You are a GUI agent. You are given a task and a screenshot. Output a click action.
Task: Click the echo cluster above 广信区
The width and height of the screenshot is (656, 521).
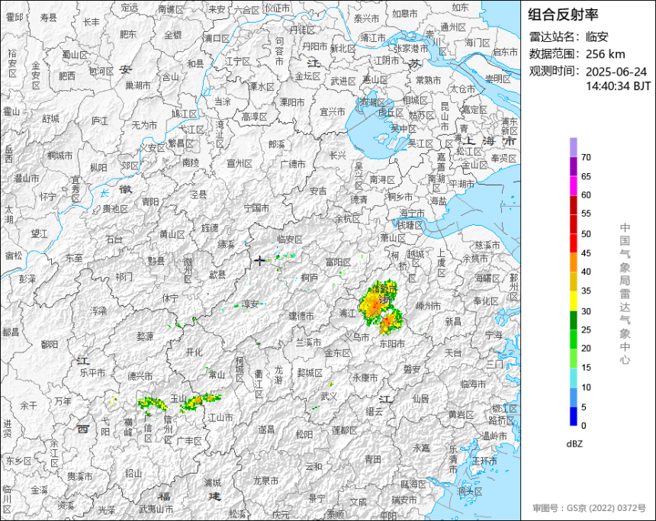(x=153, y=404)
